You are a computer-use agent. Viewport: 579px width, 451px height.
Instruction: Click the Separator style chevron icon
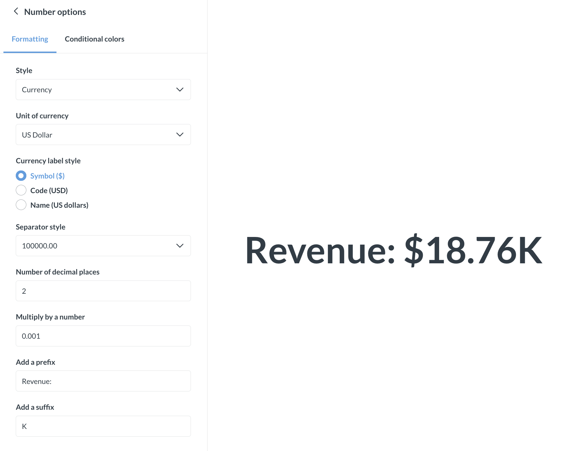click(180, 246)
